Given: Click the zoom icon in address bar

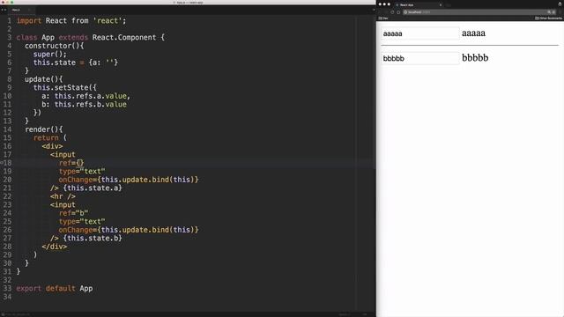Looking at the screenshot, I should 549,12.
